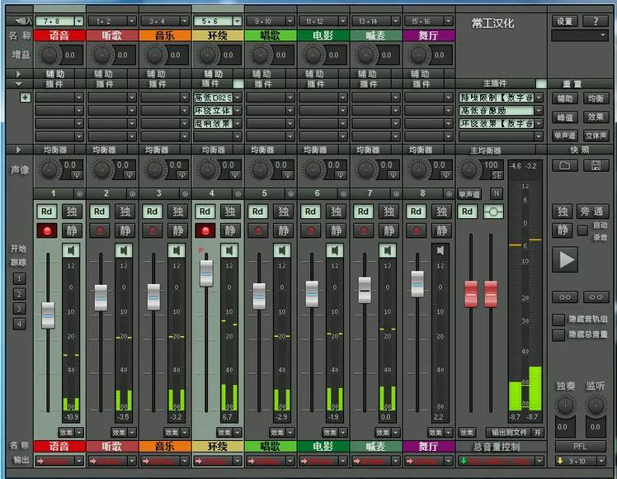This screenshot has width=617, height=479.
Task: Solo the 语音 channel
Action: coord(72,211)
